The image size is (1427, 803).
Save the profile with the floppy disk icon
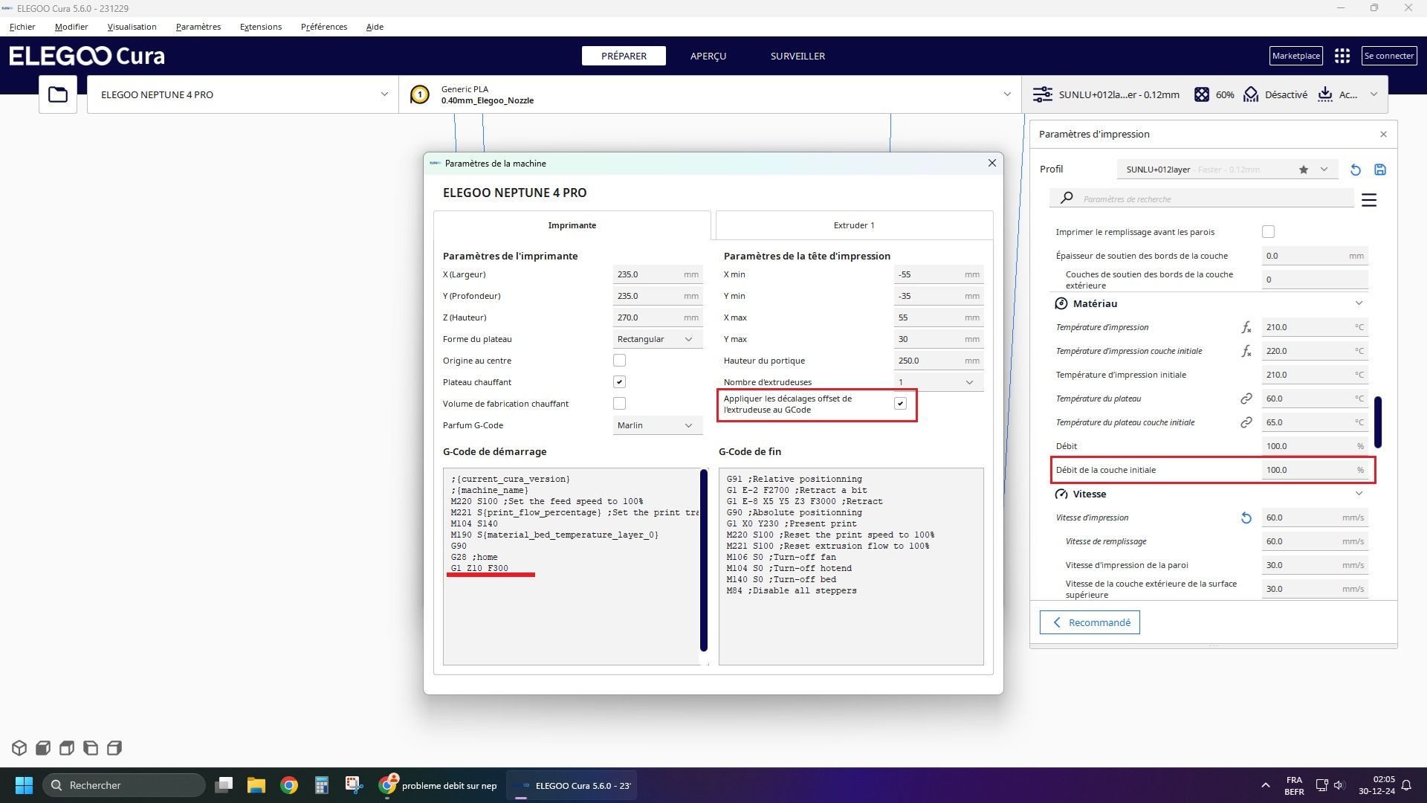1380,170
